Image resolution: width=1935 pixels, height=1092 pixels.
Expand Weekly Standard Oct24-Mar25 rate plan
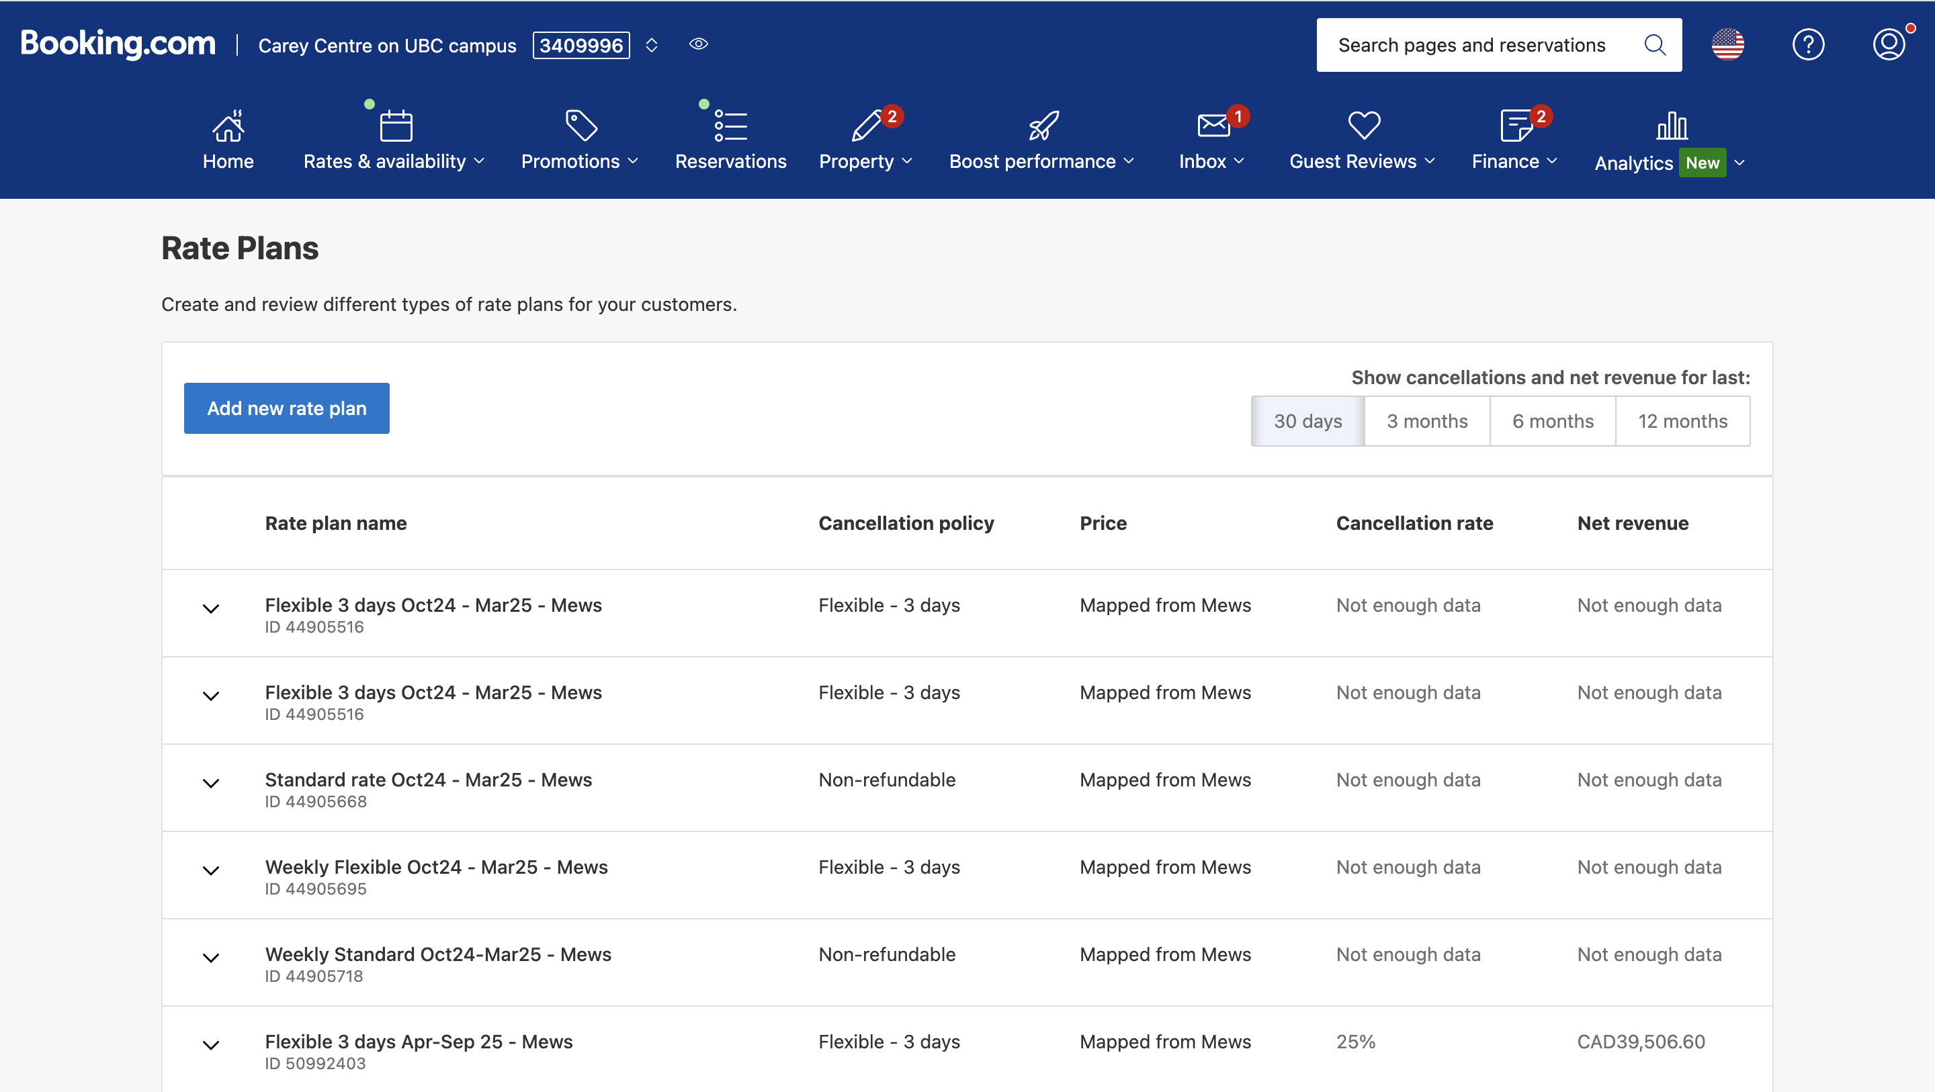pos(211,958)
